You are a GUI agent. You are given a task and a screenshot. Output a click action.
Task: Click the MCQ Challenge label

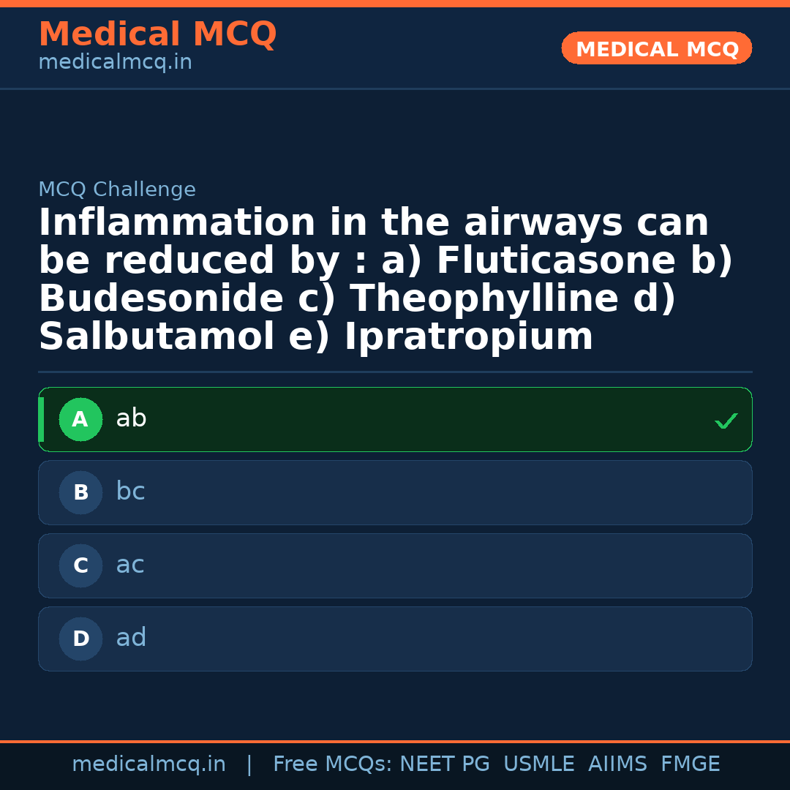pyautogui.click(x=117, y=189)
